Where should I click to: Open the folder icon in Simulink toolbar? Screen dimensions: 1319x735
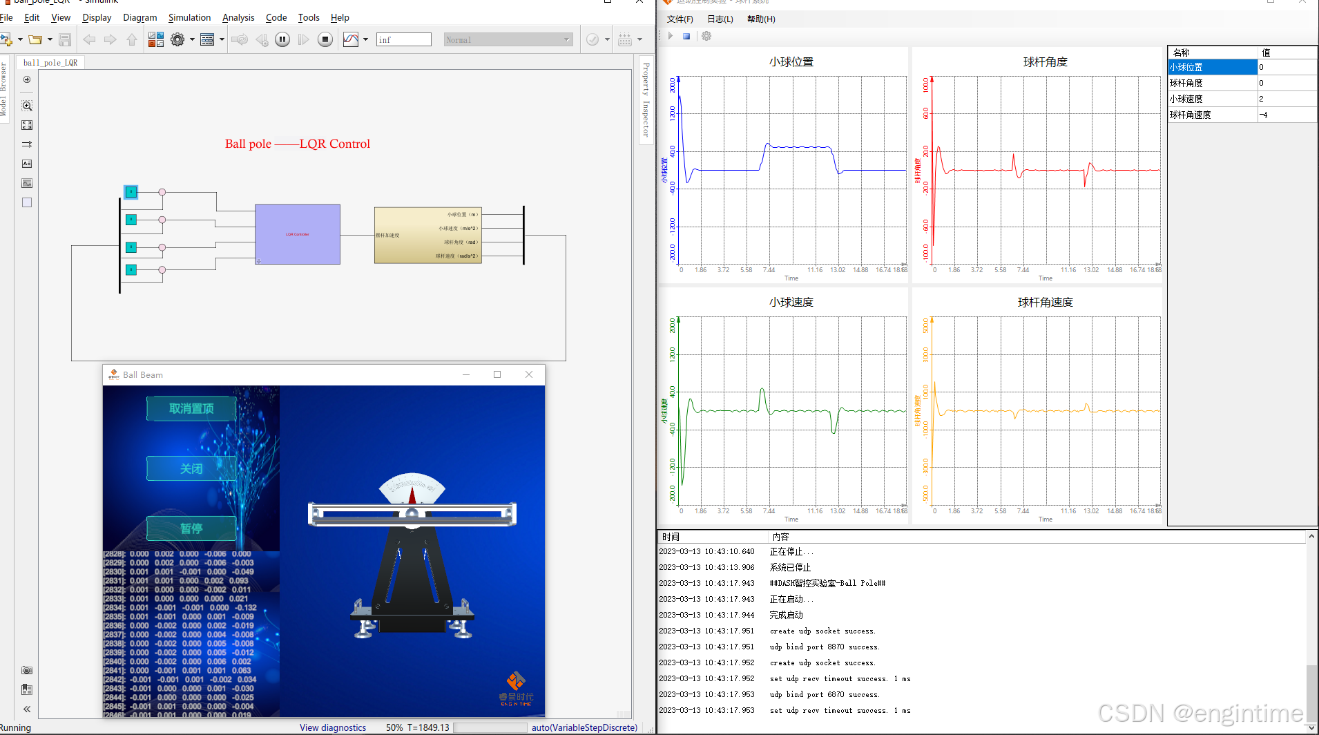pos(35,39)
